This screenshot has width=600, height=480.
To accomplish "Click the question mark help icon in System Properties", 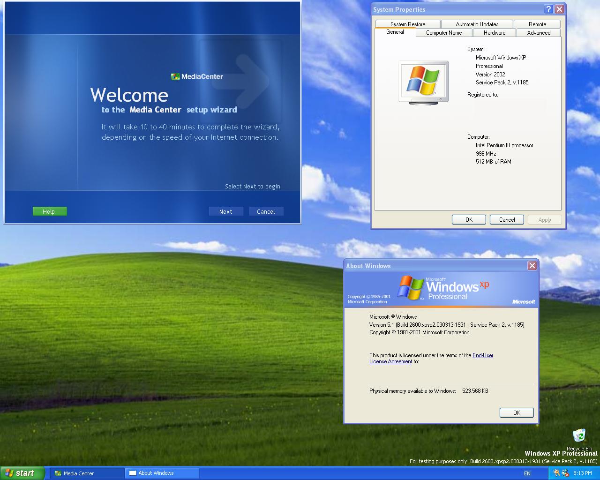I will click(x=548, y=9).
